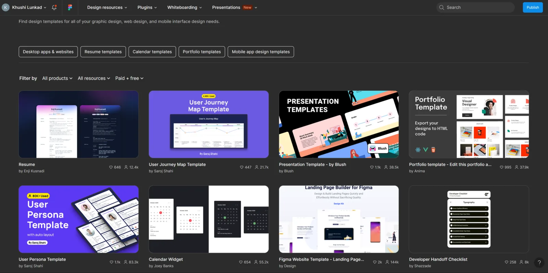This screenshot has height=273, width=548.
Task: Open the Presentations dropdown menu
Action: [235, 7]
